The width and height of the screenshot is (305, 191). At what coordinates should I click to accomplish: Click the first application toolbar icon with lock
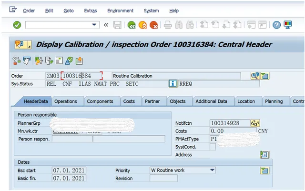pos(17,60)
